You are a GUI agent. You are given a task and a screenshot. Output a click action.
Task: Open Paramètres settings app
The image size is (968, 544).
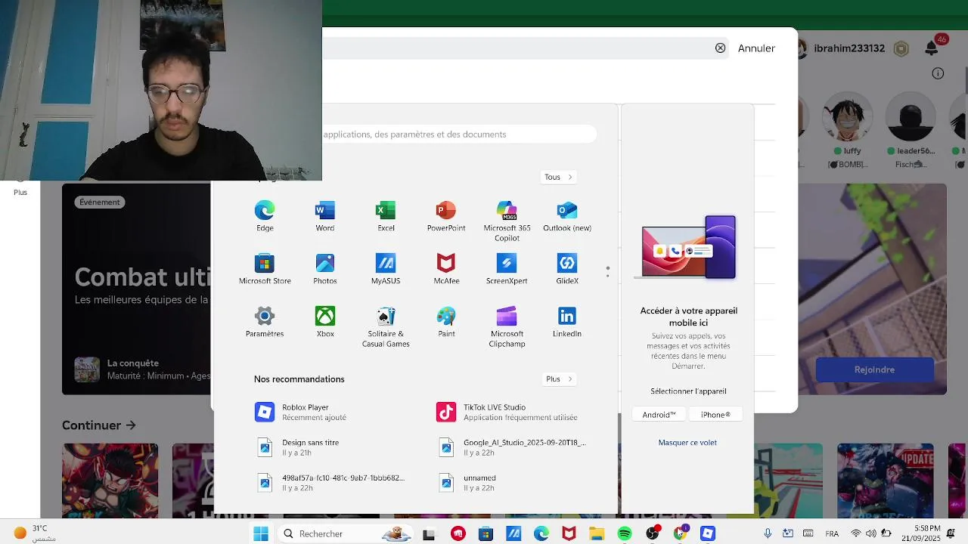pos(265,322)
